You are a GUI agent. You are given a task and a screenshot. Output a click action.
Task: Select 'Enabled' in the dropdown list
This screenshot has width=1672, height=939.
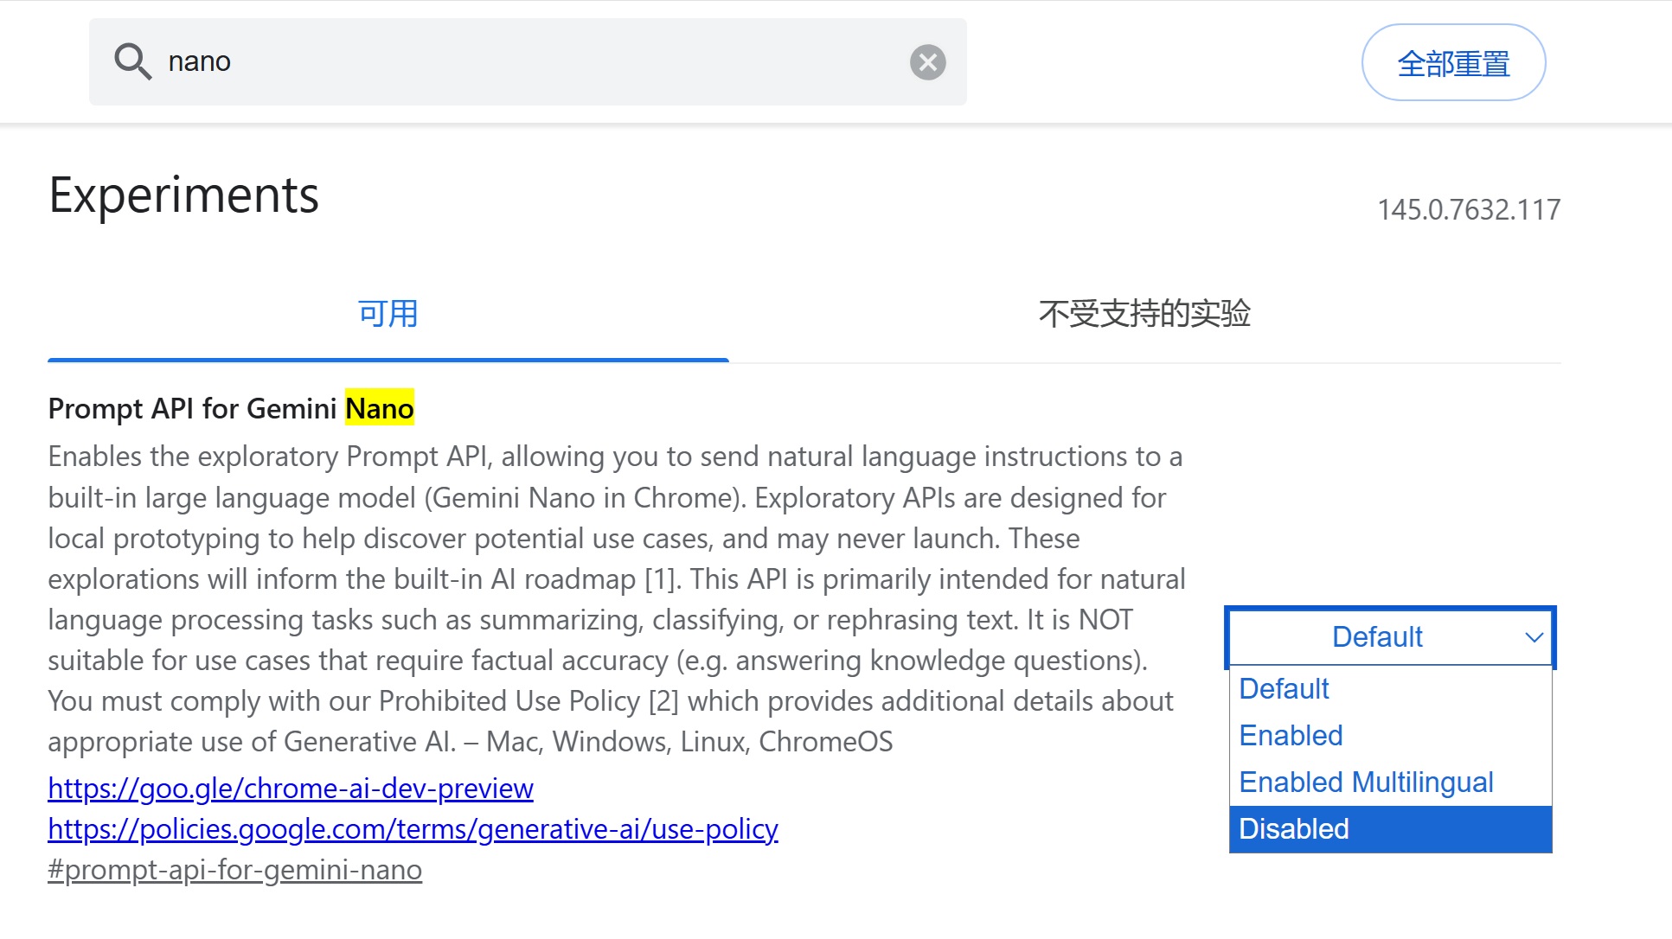[x=1391, y=736]
